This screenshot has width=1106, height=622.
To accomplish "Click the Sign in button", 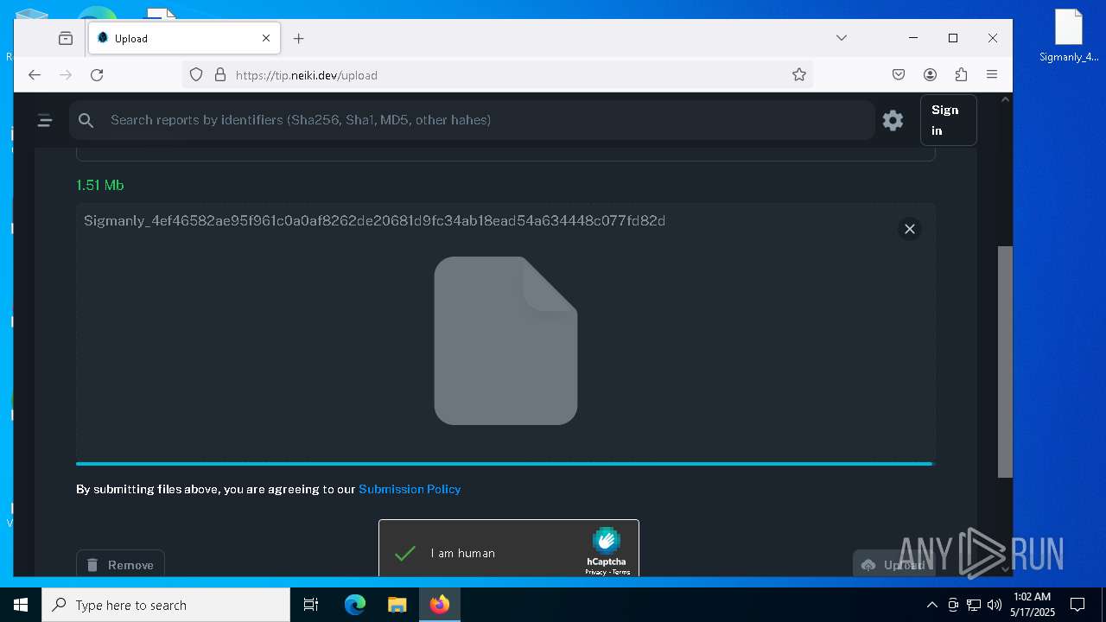I will coord(948,120).
